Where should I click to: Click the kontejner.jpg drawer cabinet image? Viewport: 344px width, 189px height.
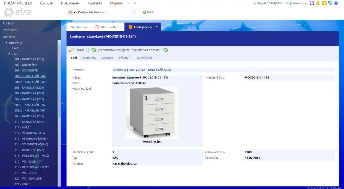pyautogui.click(x=152, y=112)
